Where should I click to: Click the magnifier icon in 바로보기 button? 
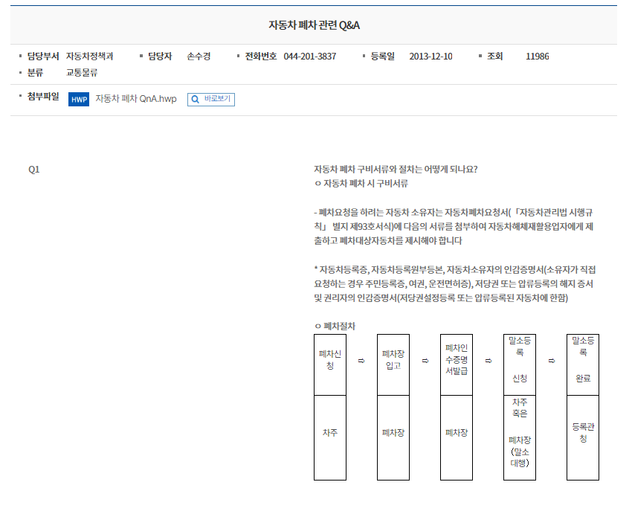pyautogui.click(x=195, y=100)
